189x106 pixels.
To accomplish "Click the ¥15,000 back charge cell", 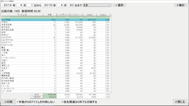I will tap(76, 22).
